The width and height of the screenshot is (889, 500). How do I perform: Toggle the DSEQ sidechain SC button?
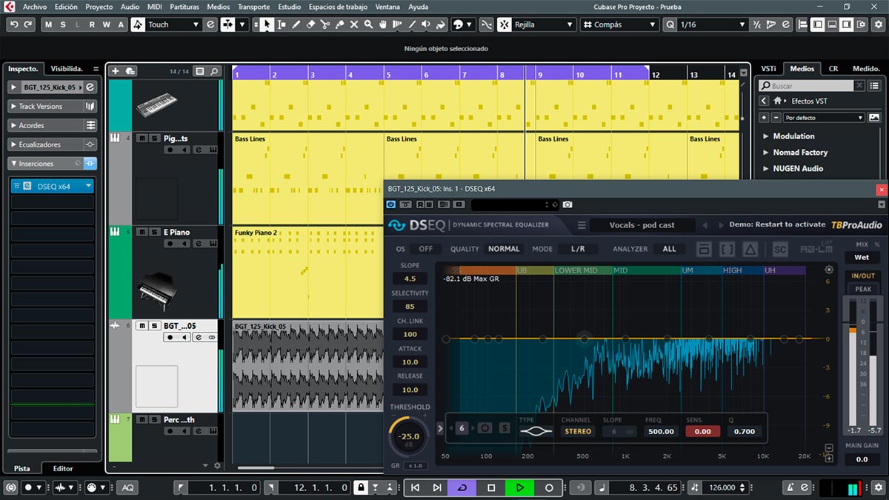780,249
